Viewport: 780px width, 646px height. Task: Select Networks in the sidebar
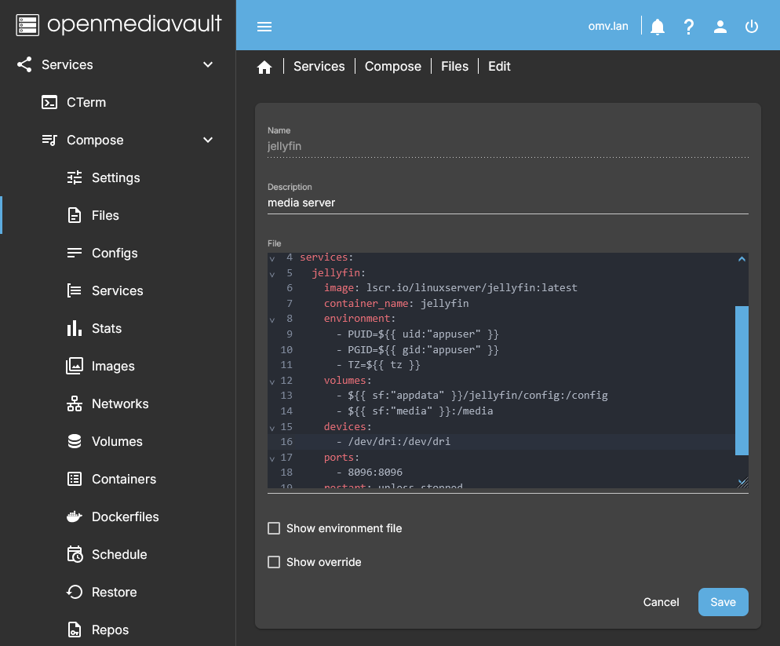[x=119, y=403]
